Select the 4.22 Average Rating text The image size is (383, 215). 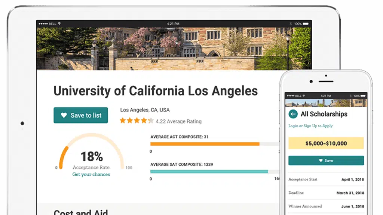coord(178,121)
